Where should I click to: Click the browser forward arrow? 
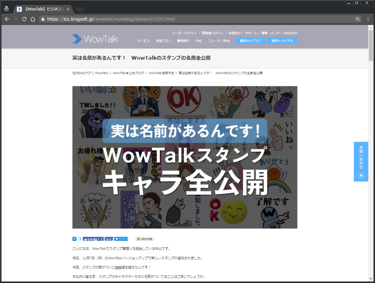(15, 19)
